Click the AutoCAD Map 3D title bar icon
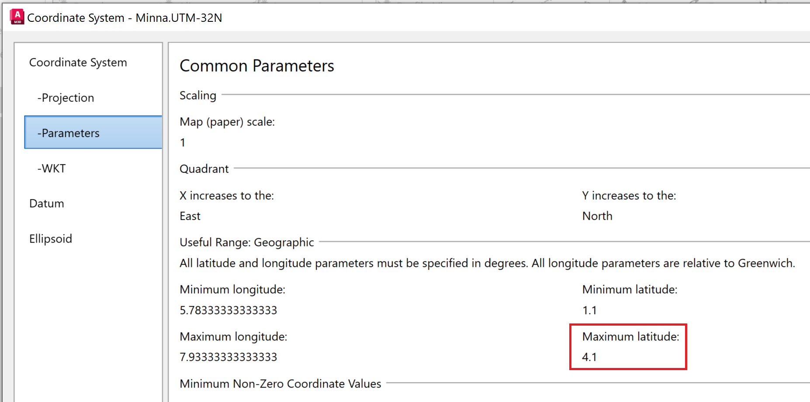The height and width of the screenshot is (402, 810). click(17, 17)
